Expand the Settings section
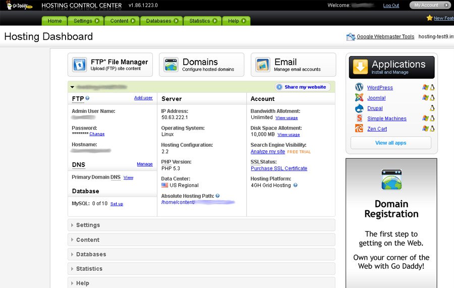The image size is (454, 288). [201, 225]
